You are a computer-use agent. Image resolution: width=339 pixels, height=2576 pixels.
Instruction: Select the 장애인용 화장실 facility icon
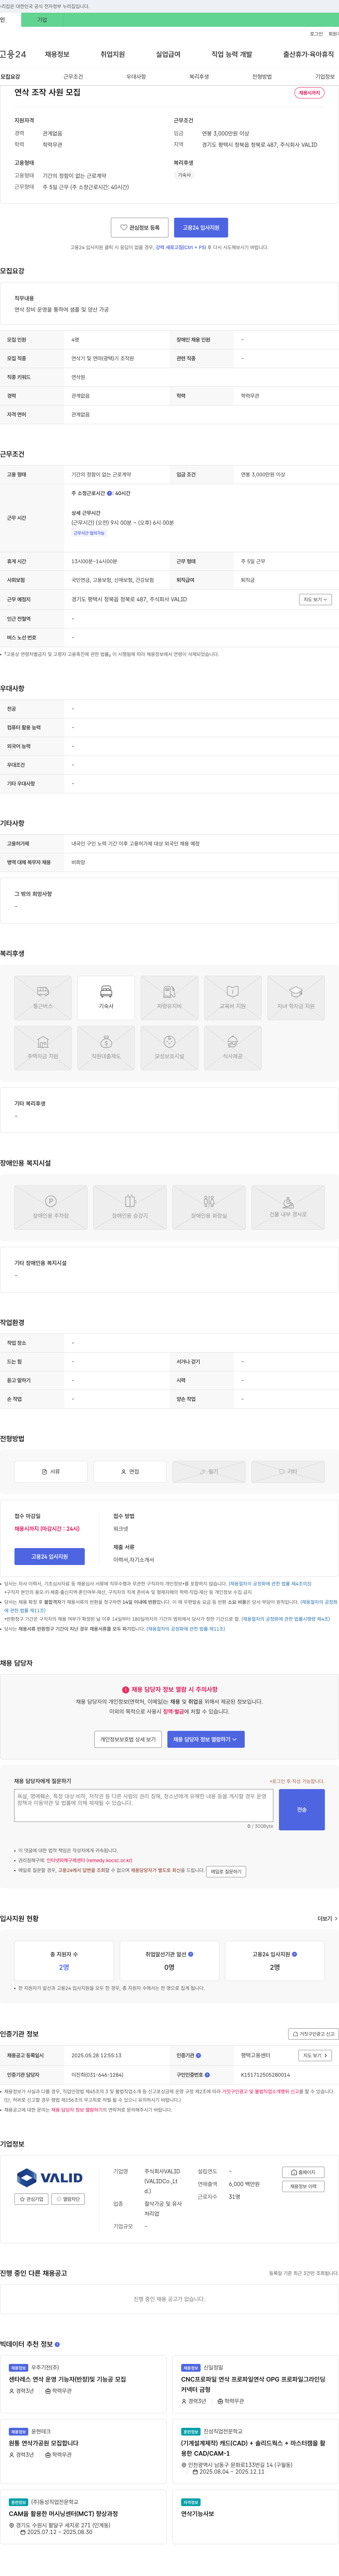pyautogui.click(x=209, y=1207)
